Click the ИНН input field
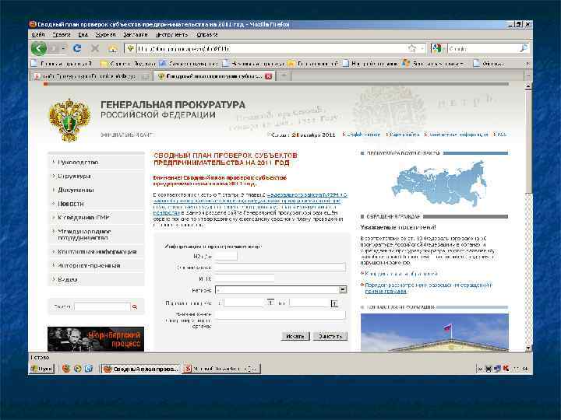 (x=245, y=278)
